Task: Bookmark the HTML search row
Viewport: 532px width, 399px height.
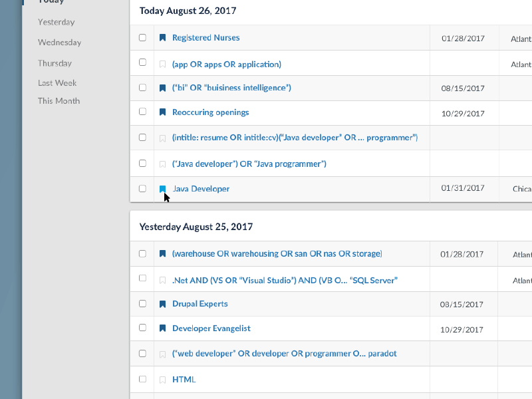Action: pyautogui.click(x=162, y=380)
